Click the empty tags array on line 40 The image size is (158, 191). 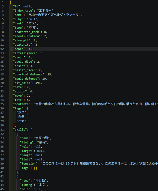pyautogui.click(x=35, y=168)
